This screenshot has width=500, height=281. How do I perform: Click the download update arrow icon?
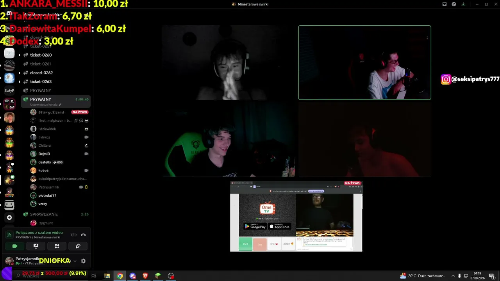click(x=463, y=4)
